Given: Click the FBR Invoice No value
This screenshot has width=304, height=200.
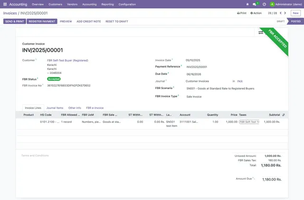Looking at the screenshot, I should tap(69, 85).
